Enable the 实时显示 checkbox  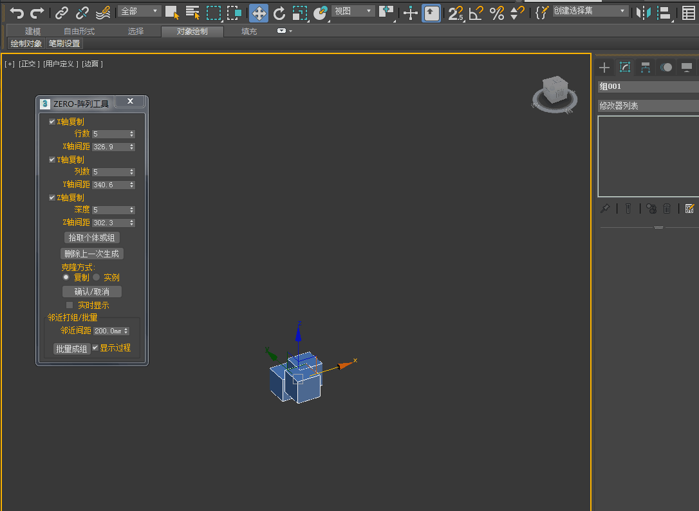(70, 305)
